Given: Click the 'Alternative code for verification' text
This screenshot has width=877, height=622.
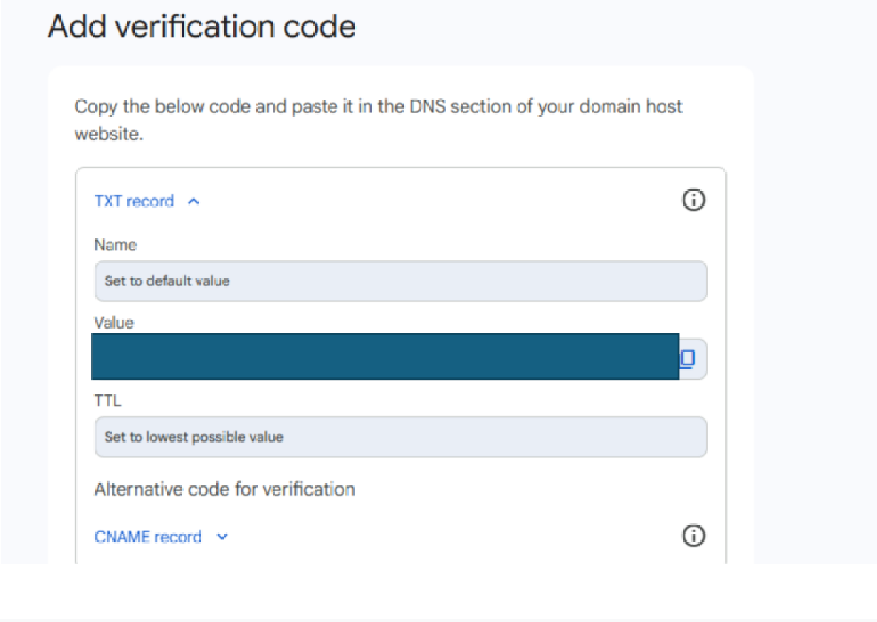Looking at the screenshot, I should [225, 490].
